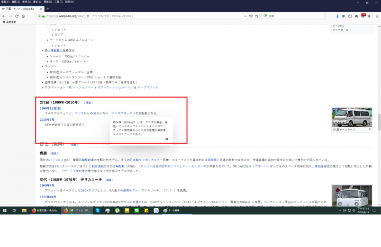The image size is (381, 247).
Task: Follow the ボンゴブローニイ link
Action: tap(123, 113)
